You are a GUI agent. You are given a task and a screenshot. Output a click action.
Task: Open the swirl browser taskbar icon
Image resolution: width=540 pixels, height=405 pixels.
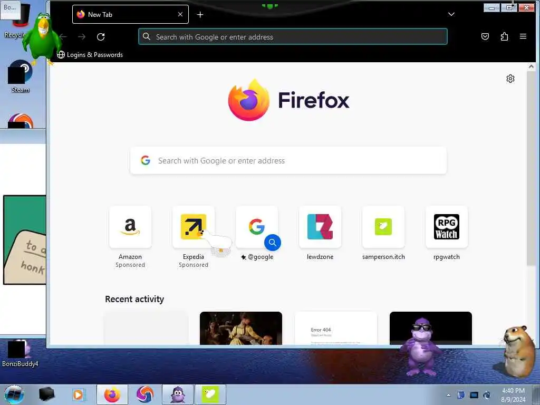(x=144, y=394)
